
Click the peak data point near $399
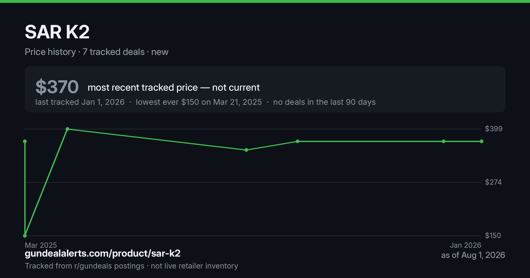(x=68, y=129)
